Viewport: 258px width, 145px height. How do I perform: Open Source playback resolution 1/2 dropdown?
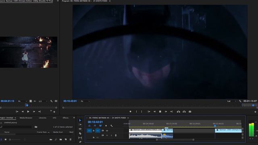coord(43,101)
